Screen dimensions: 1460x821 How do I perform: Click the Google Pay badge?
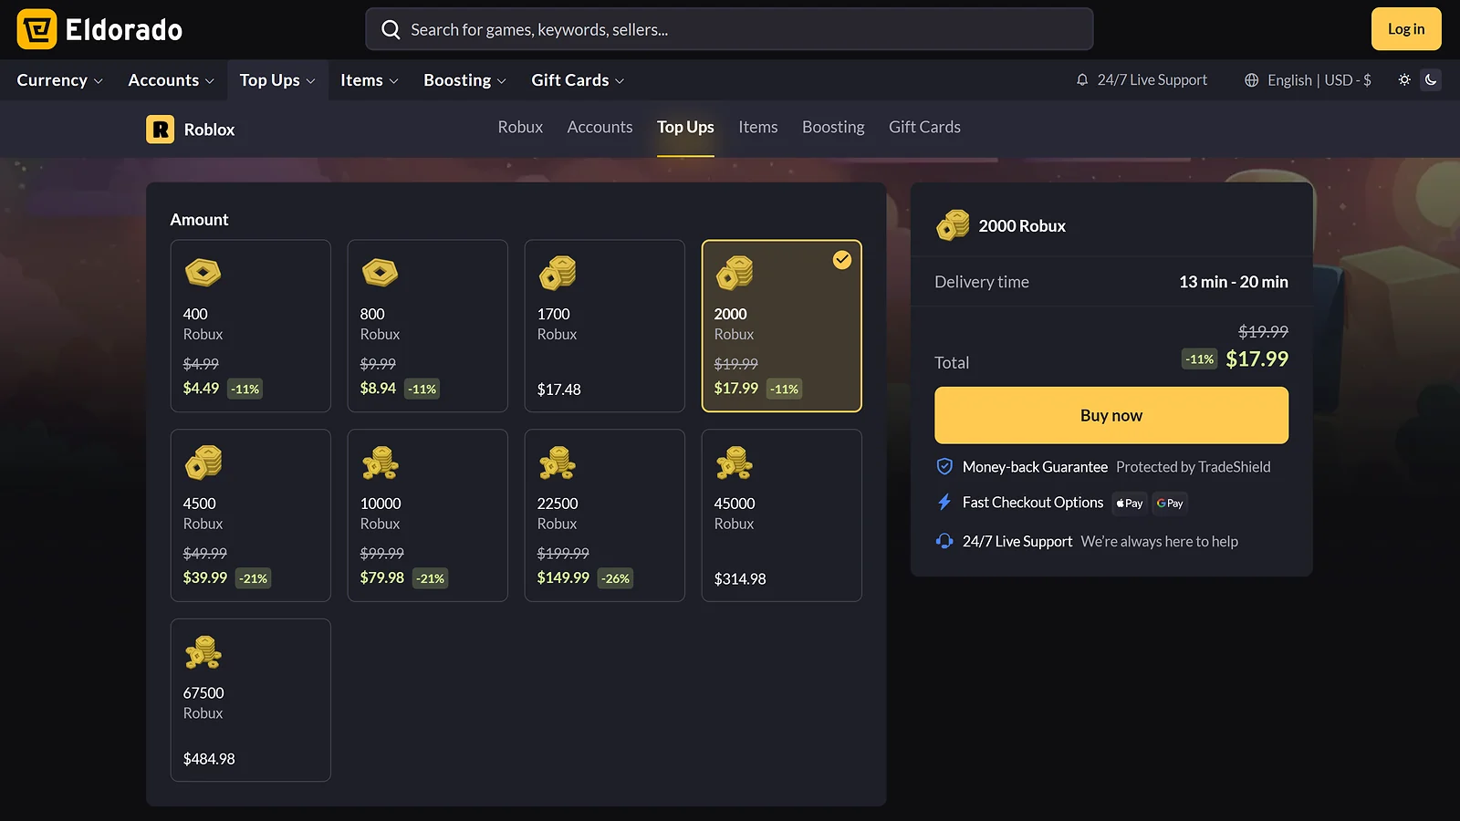pyautogui.click(x=1170, y=503)
